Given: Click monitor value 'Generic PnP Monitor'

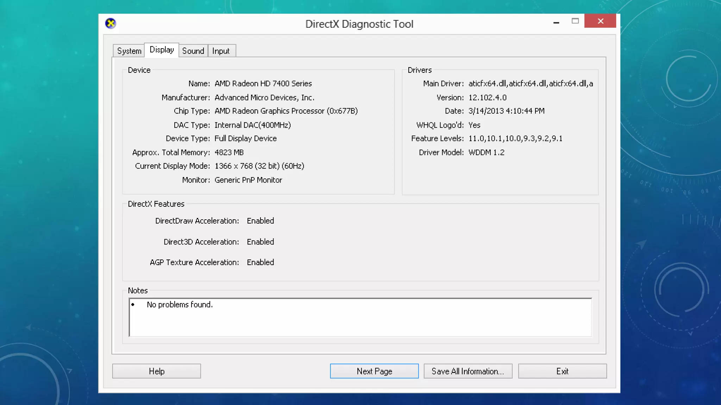Looking at the screenshot, I should click(249, 180).
